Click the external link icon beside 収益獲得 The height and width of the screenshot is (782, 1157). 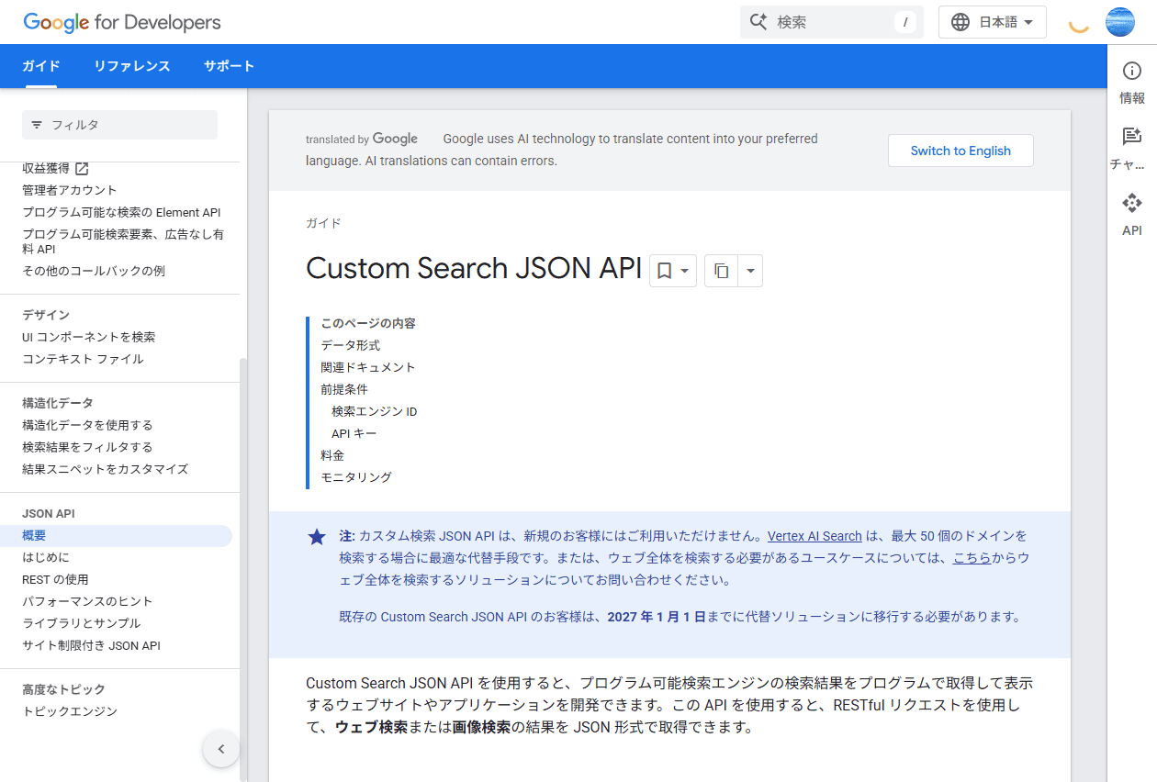[x=82, y=168]
